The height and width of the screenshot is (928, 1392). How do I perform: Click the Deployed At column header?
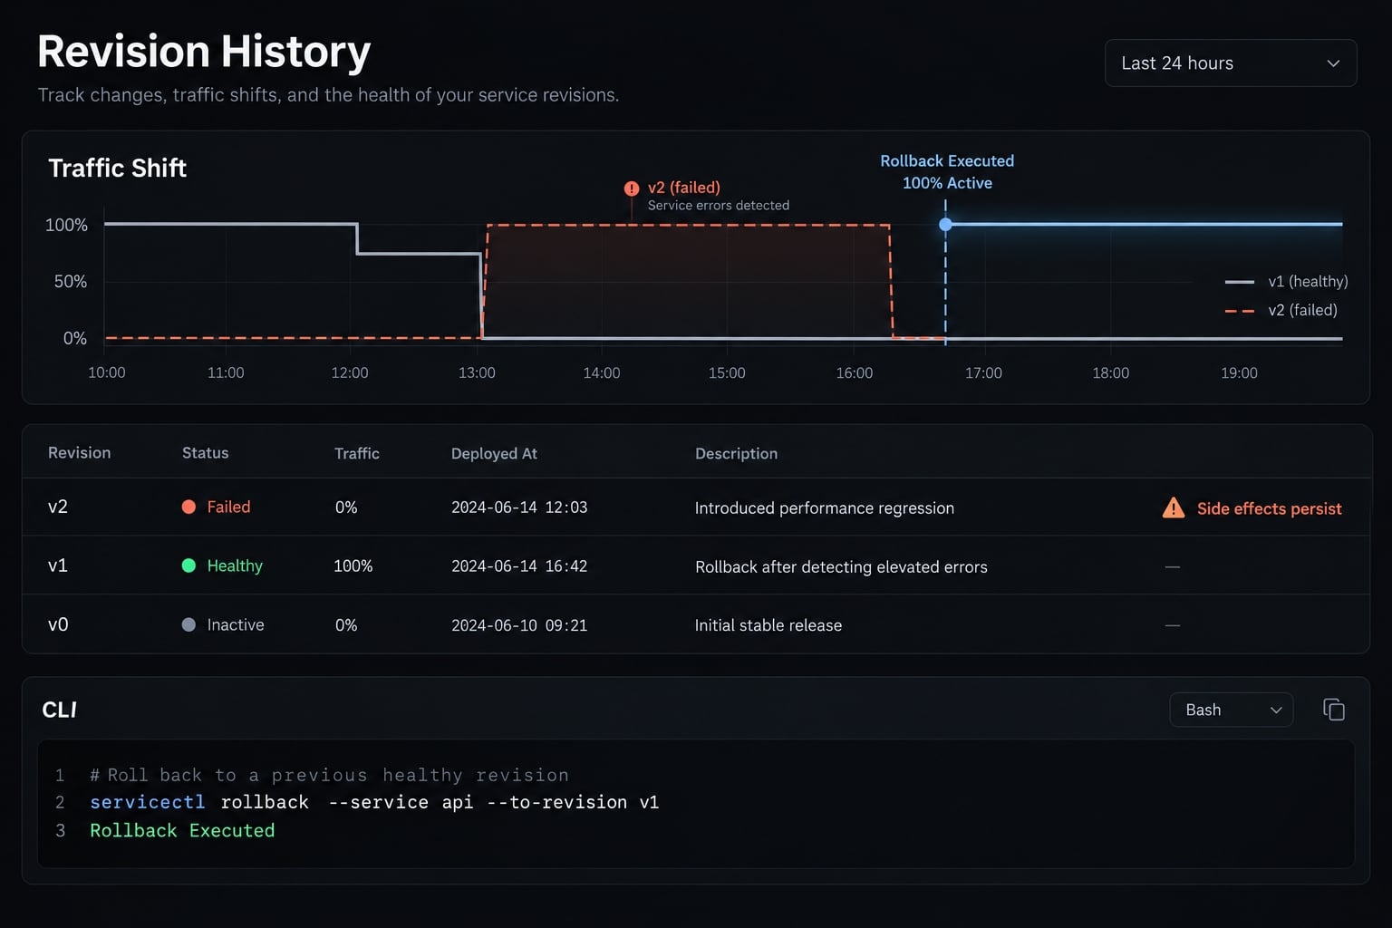tap(494, 453)
